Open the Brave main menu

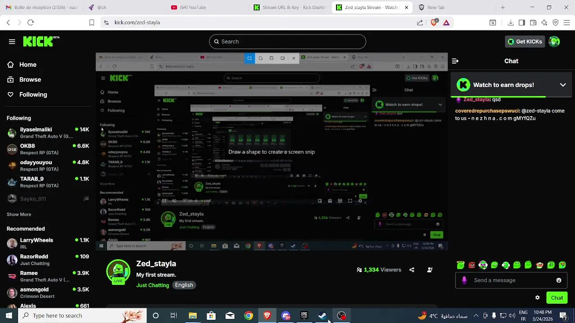[567, 22]
